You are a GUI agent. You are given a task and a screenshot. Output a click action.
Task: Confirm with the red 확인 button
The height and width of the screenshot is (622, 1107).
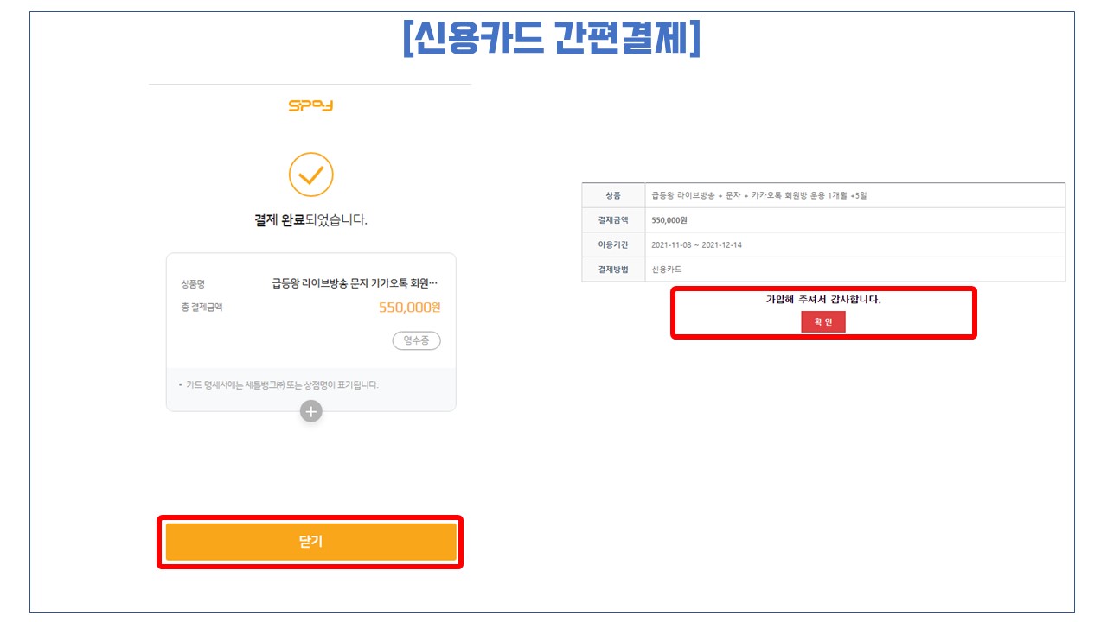click(x=823, y=321)
